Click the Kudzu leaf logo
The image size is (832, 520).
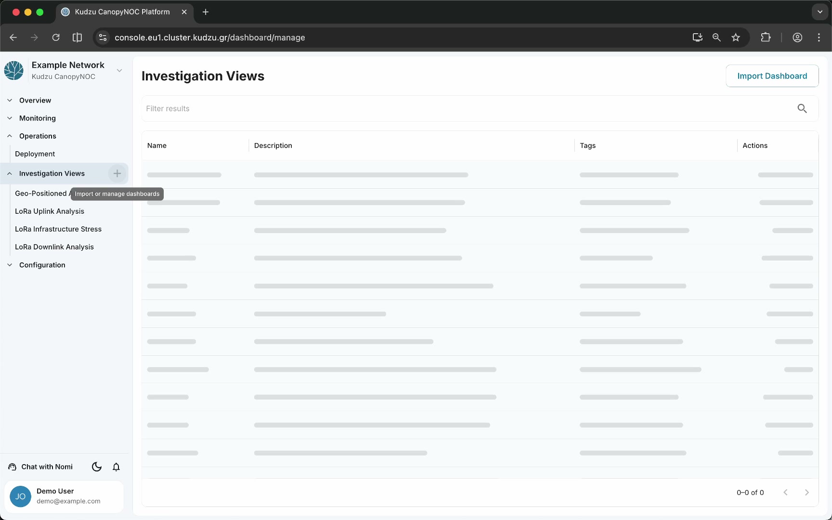pos(14,70)
